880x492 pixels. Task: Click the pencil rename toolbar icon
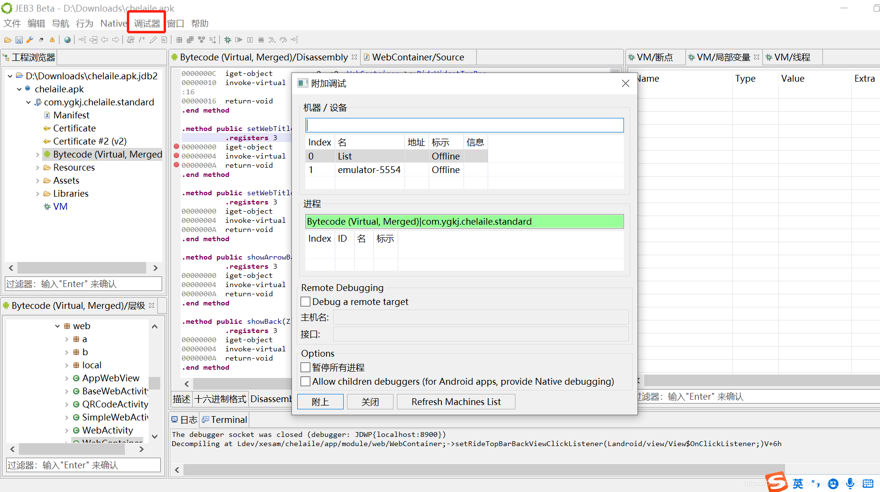(153, 40)
